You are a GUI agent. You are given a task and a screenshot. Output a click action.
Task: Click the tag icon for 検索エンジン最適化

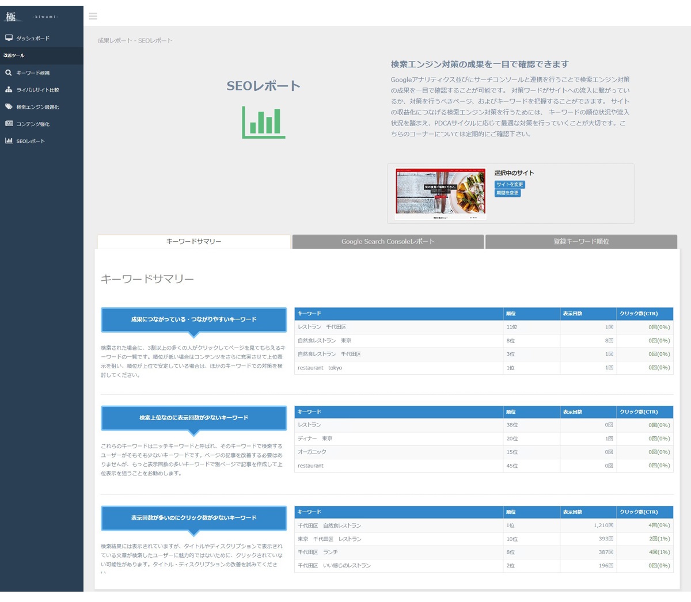[x=9, y=106]
